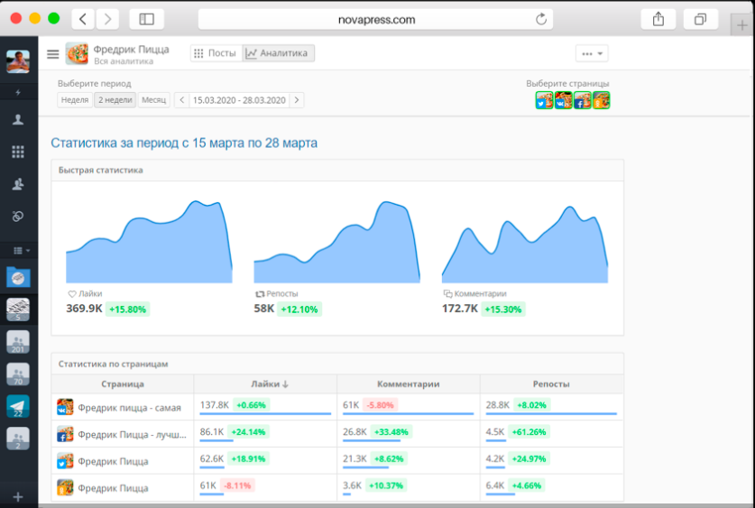The height and width of the screenshot is (508, 755).
Task: Toggle Safari's sidebar button
Action: (x=146, y=19)
